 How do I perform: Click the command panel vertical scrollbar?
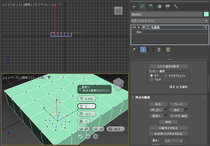[x=208, y=83]
